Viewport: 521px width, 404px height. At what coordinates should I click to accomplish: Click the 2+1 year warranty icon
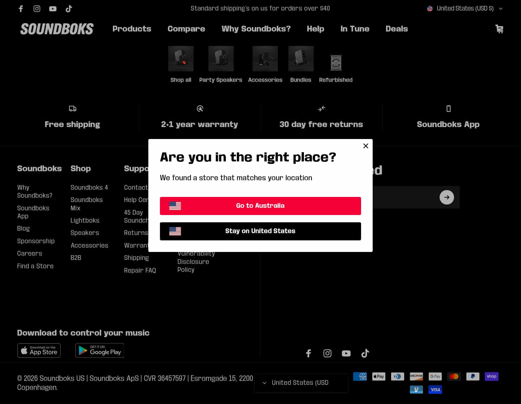[x=200, y=109]
